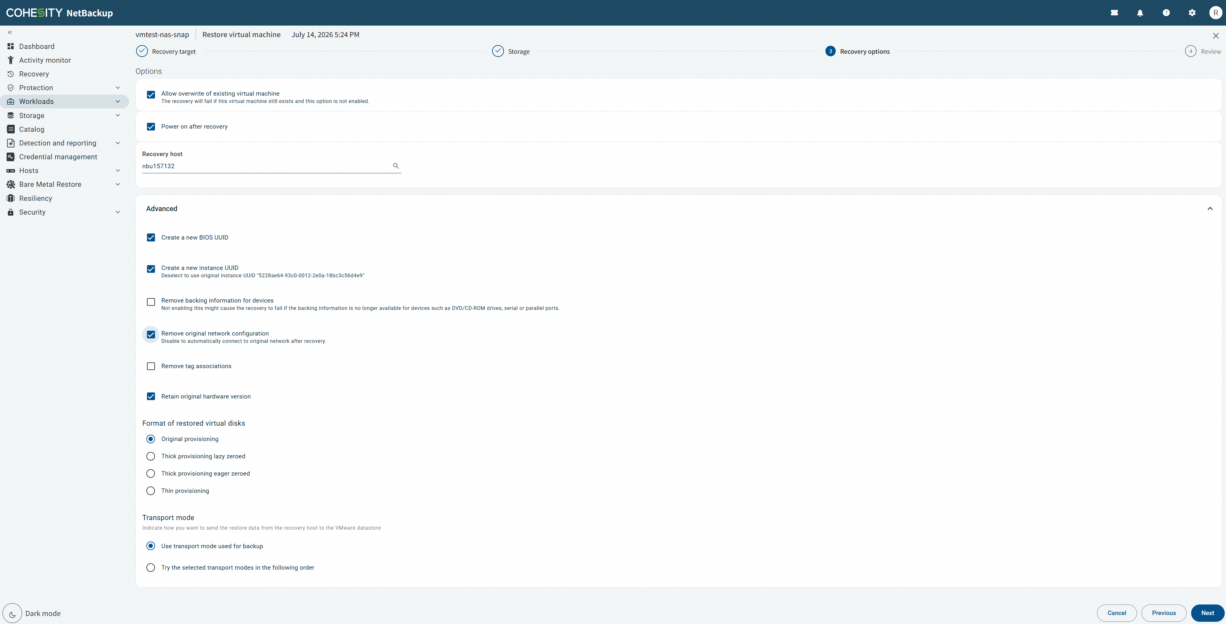1226x624 pixels.
Task: Click the Bare Metal Restore icon
Action: click(11, 184)
